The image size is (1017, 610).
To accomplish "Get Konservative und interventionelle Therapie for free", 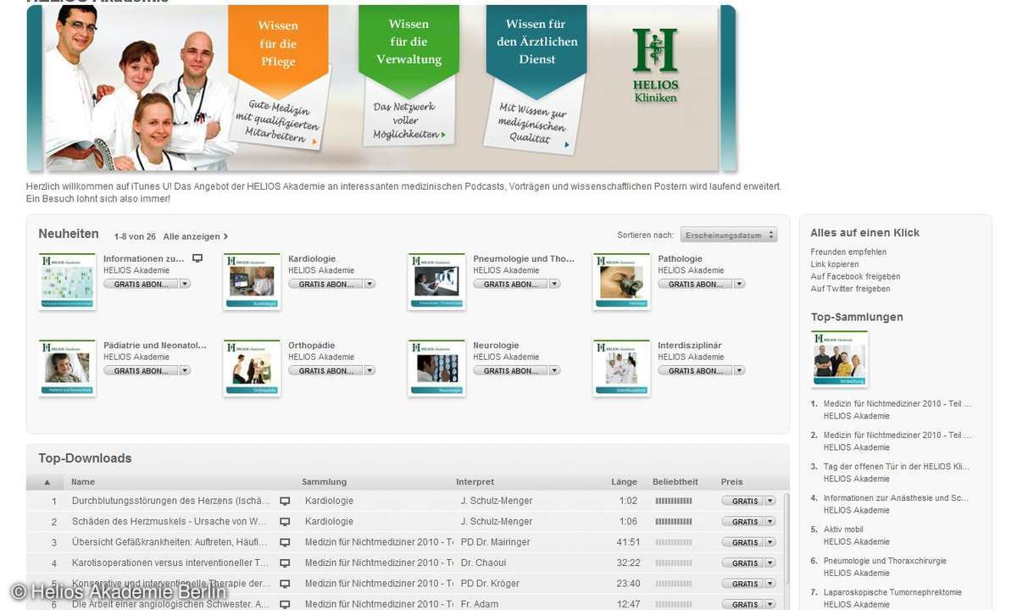I will [x=743, y=584].
